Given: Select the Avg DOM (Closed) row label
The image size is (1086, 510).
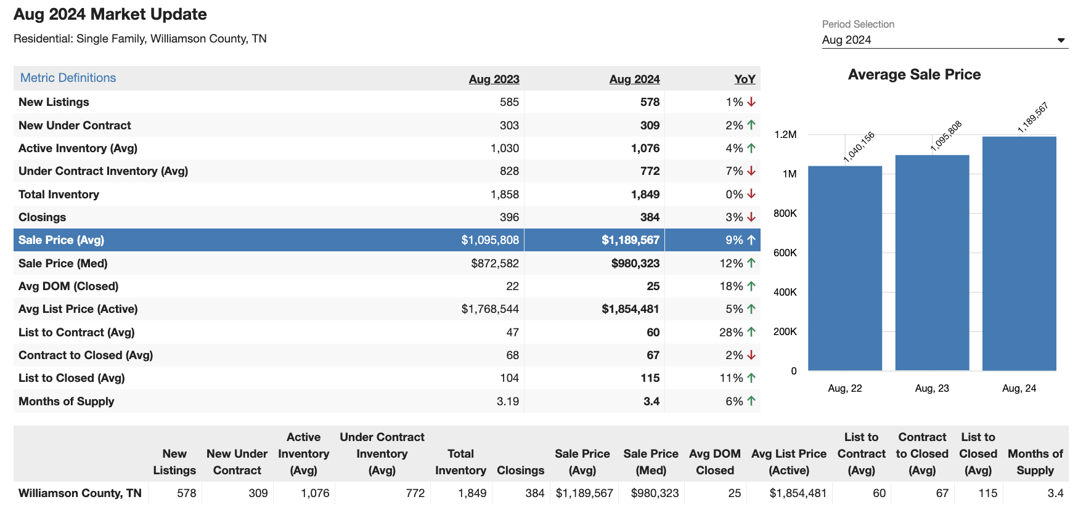Looking at the screenshot, I should 68,286.
